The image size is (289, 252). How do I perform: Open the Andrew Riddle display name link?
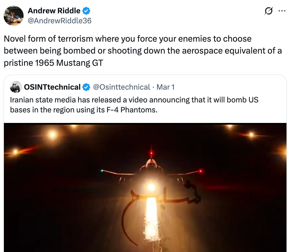tap(54, 11)
